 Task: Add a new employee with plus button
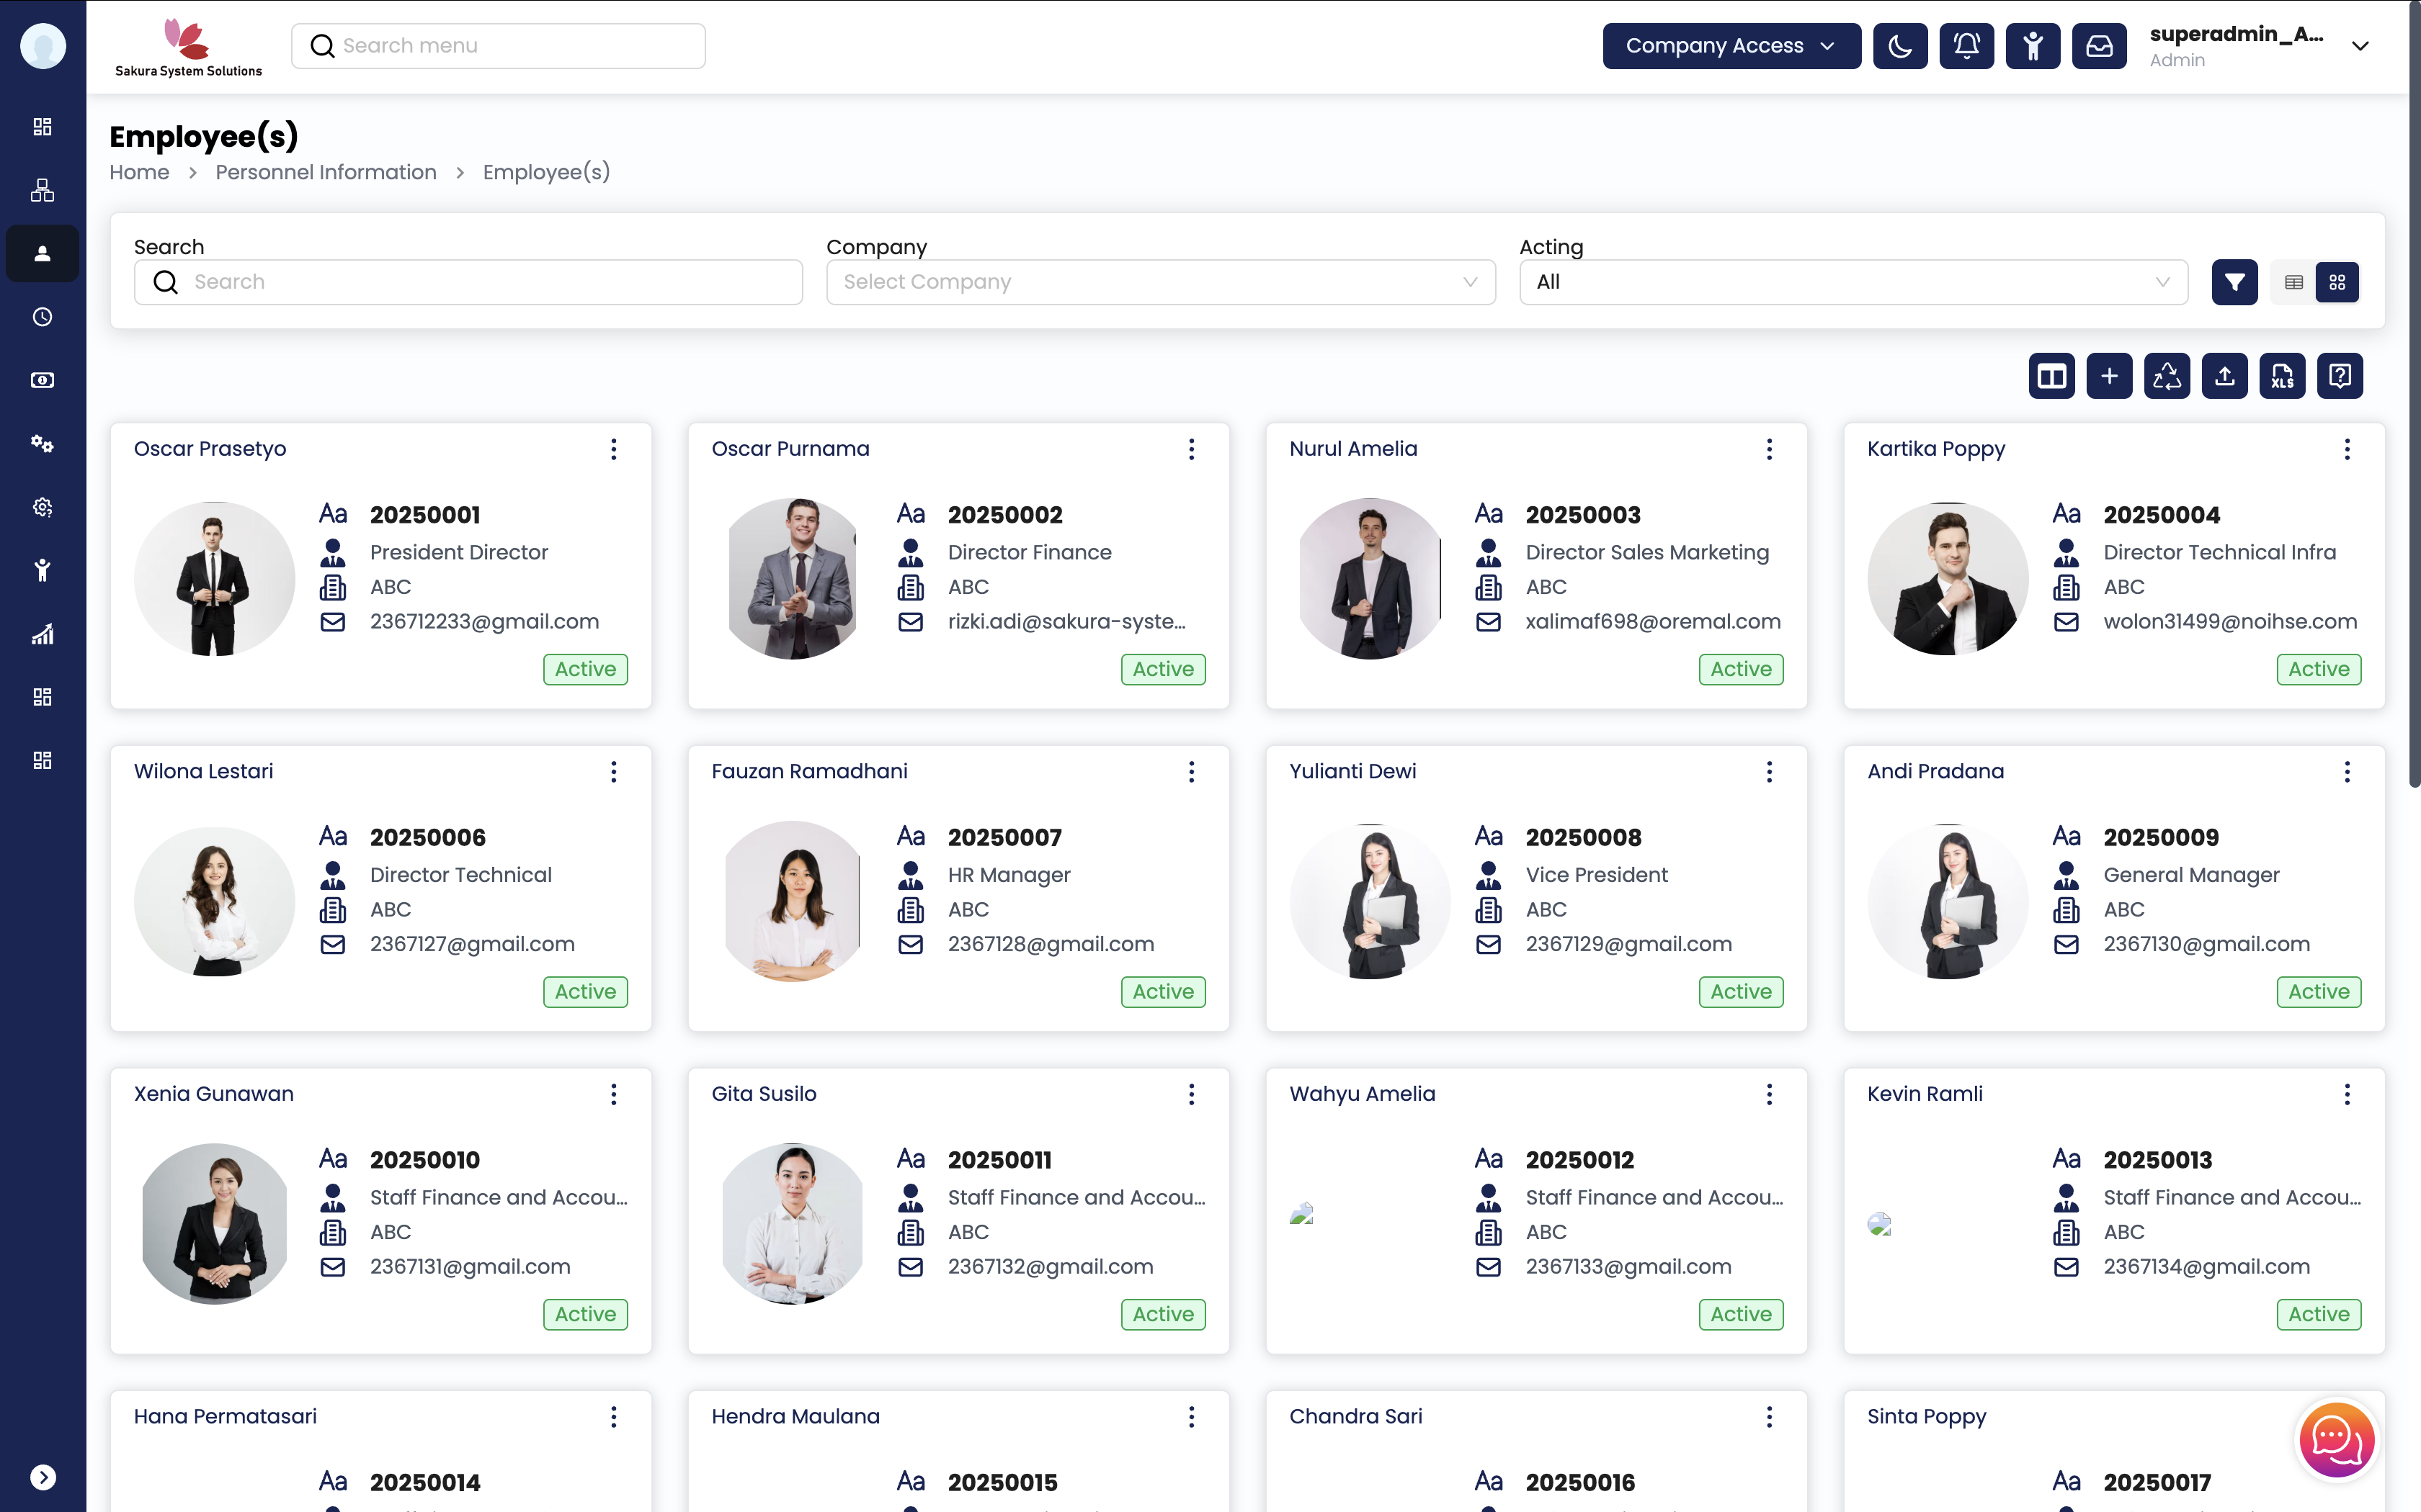2110,376
